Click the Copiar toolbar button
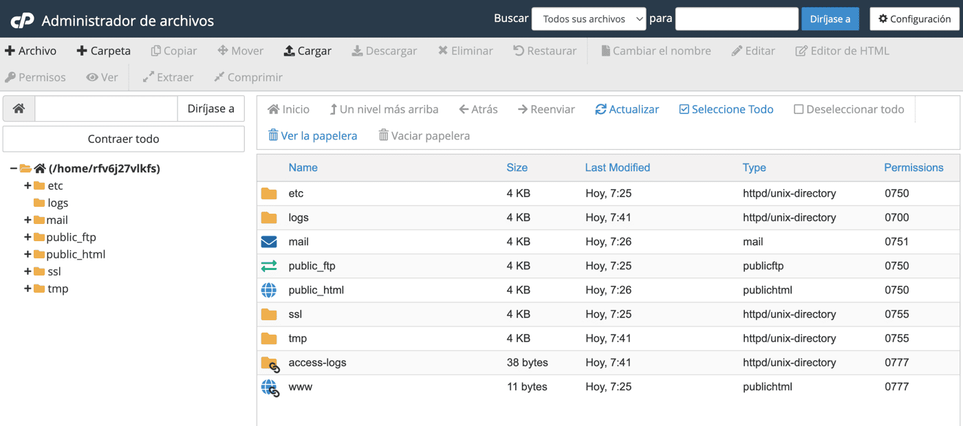Screen dimensions: 963x426 tap(174, 51)
